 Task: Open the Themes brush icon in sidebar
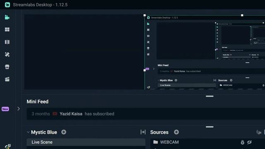click(7, 54)
